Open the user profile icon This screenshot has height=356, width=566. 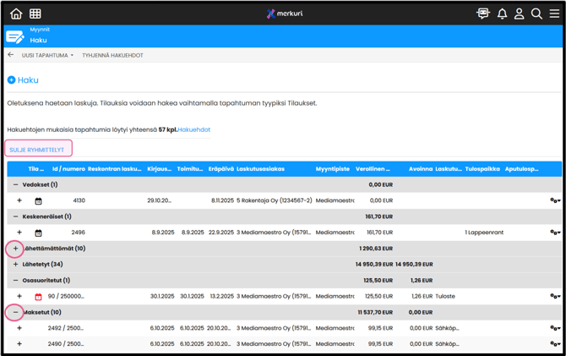pyautogui.click(x=520, y=14)
